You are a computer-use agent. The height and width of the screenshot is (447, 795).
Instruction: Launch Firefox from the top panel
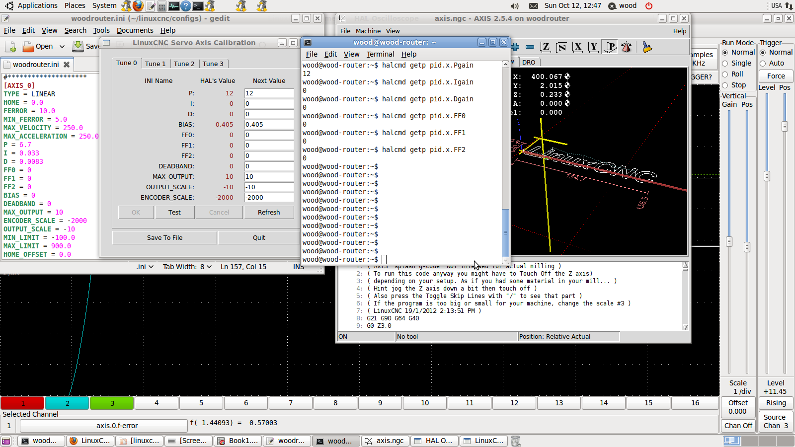coord(138,6)
